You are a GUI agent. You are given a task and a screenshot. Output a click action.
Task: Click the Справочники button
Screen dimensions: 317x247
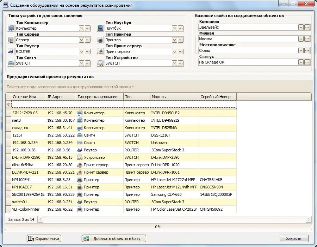click(44, 239)
